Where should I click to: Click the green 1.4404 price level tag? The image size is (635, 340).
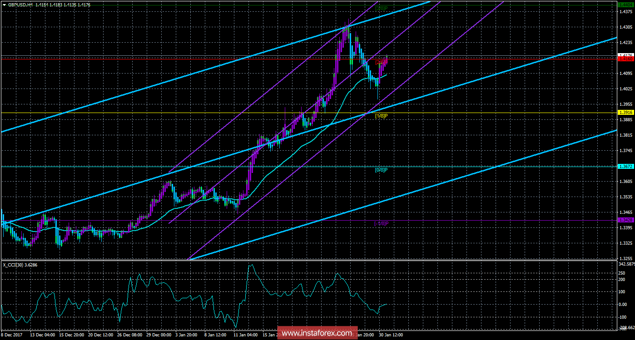point(625,5)
